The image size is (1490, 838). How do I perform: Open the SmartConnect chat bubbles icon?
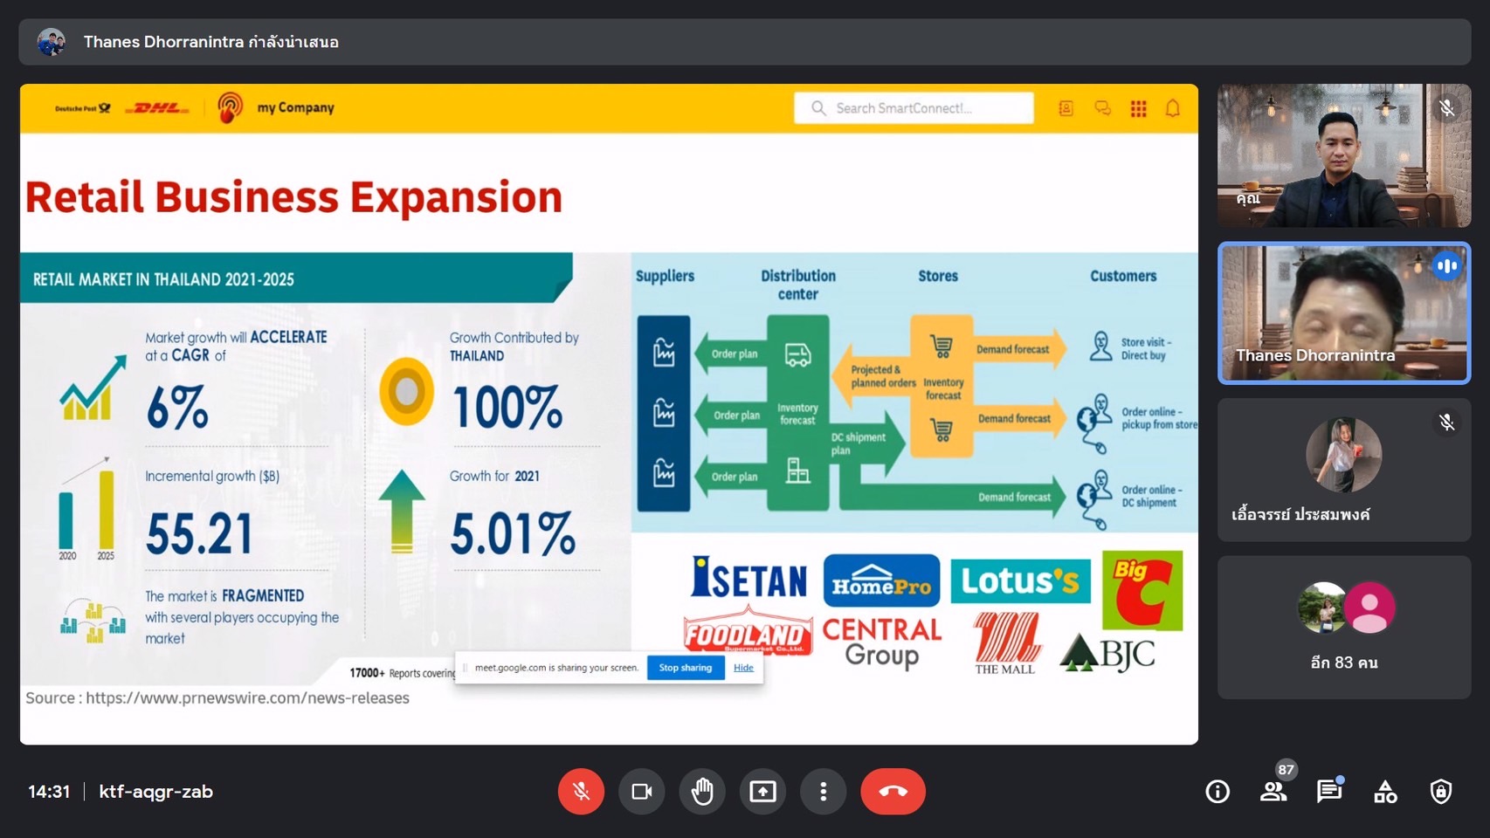click(x=1102, y=108)
